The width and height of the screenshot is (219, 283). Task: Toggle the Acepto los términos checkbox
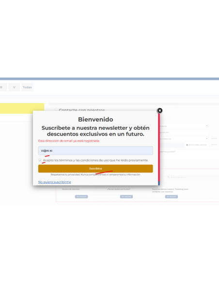40,160
